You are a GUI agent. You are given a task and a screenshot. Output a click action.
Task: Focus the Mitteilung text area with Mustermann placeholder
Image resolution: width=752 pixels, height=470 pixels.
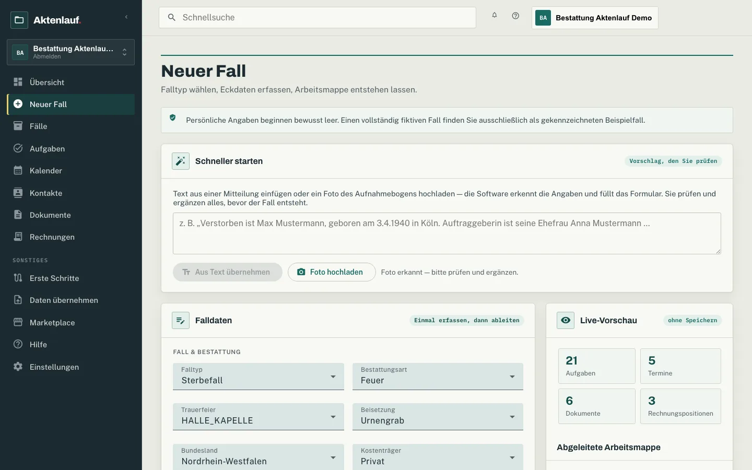pos(447,233)
